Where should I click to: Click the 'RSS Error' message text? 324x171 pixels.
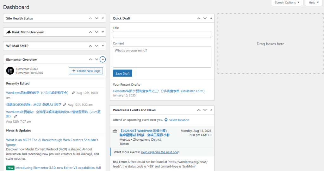pyautogui.click(x=160, y=164)
